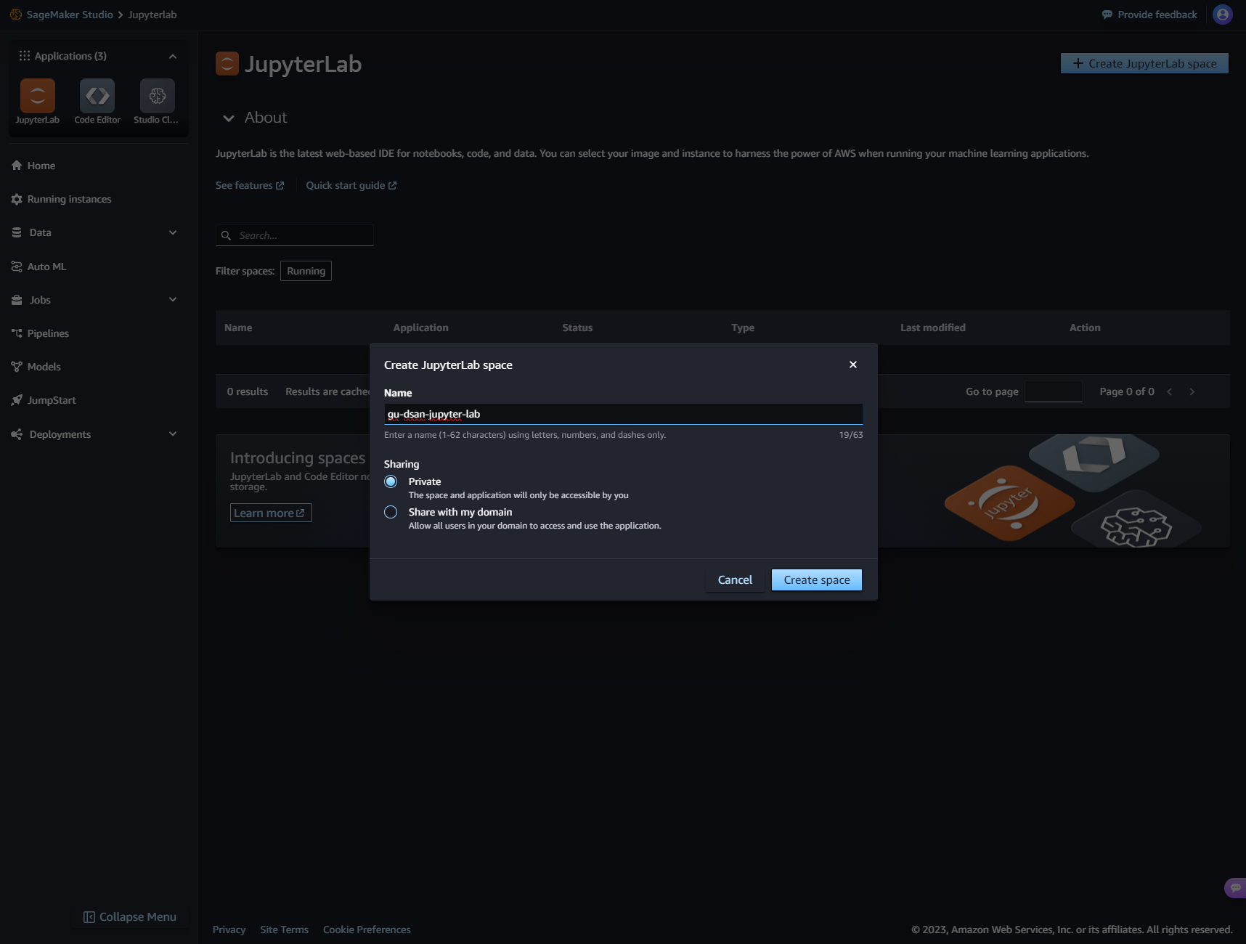Expand the Deployments menu chevron
The height and width of the screenshot is (944, 1246).
pyautogui.click(x=173, y=434)
